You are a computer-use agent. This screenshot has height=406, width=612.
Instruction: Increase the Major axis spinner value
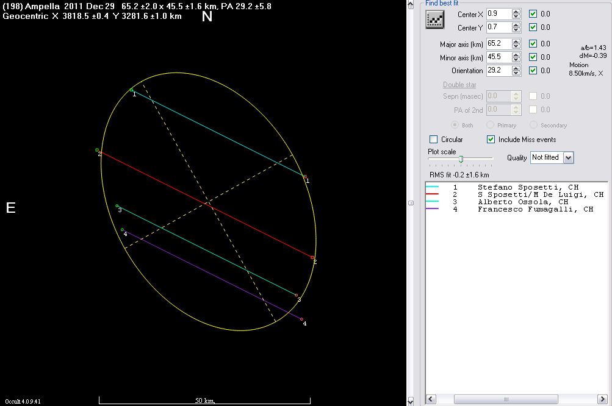[x=516, y=41]
